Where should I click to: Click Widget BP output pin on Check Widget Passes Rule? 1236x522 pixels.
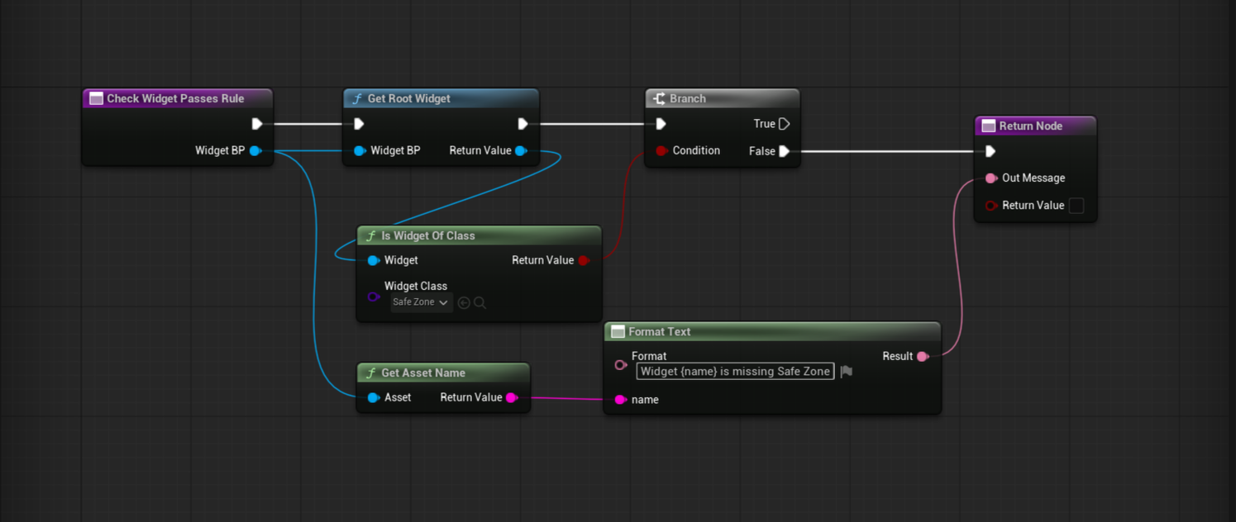tap(255, 150)
